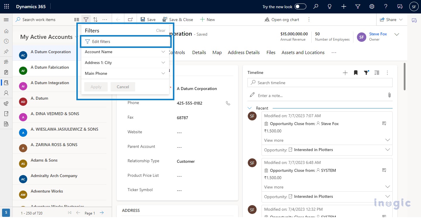Click the help question mark
Viewport: 421px width, 218px height.
pyautogui.click(x=386, y=6)
